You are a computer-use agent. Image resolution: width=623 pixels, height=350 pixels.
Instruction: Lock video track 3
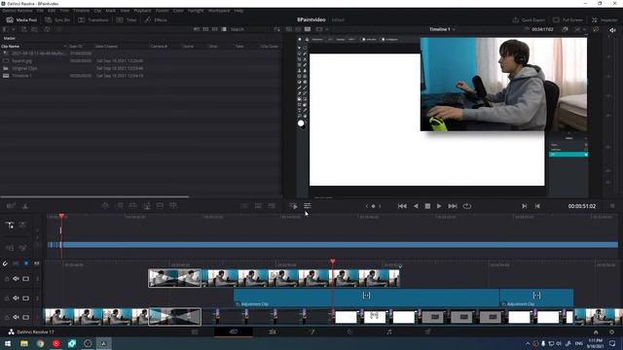pos(7,279)
